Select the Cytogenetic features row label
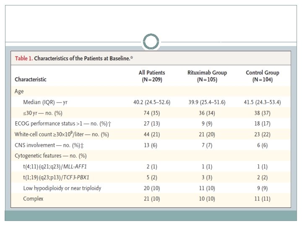The height and width of the screenshot is (226, 302). (51, 156)
